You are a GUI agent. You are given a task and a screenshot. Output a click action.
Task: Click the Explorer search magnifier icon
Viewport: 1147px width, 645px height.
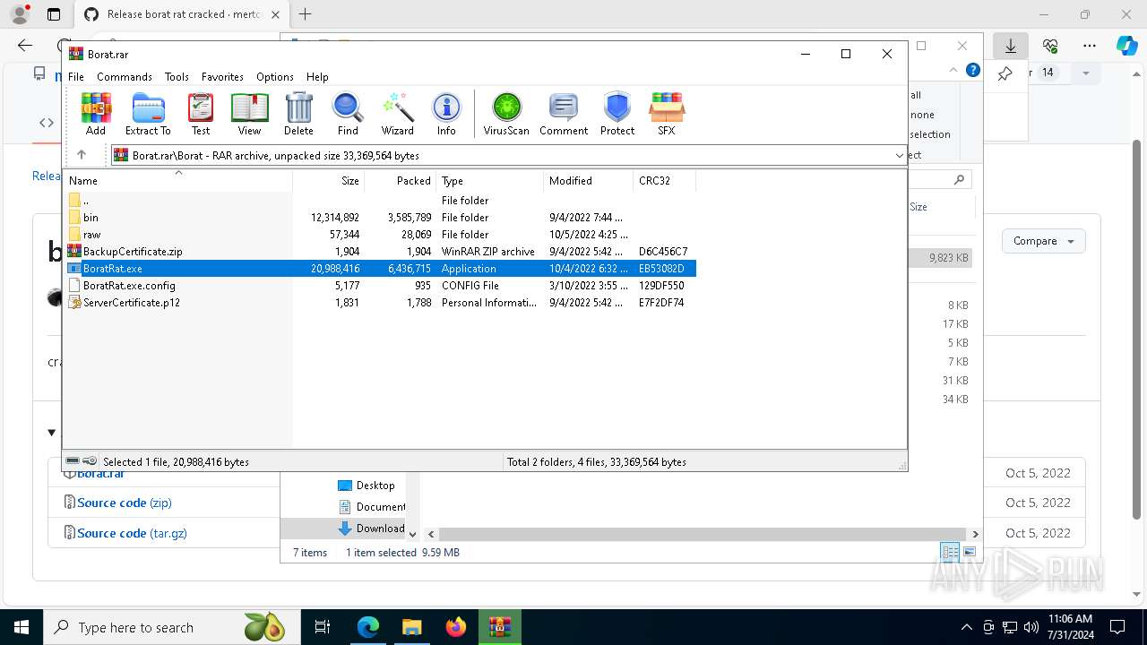pos(959,180)
